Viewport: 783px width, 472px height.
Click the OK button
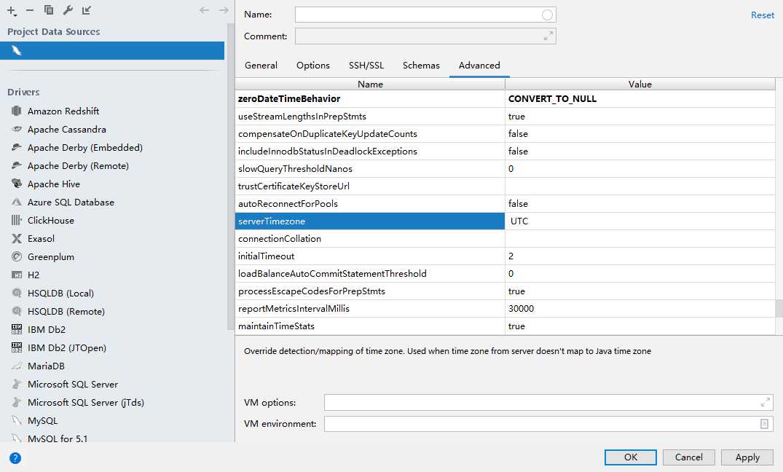tap(631, 457)
